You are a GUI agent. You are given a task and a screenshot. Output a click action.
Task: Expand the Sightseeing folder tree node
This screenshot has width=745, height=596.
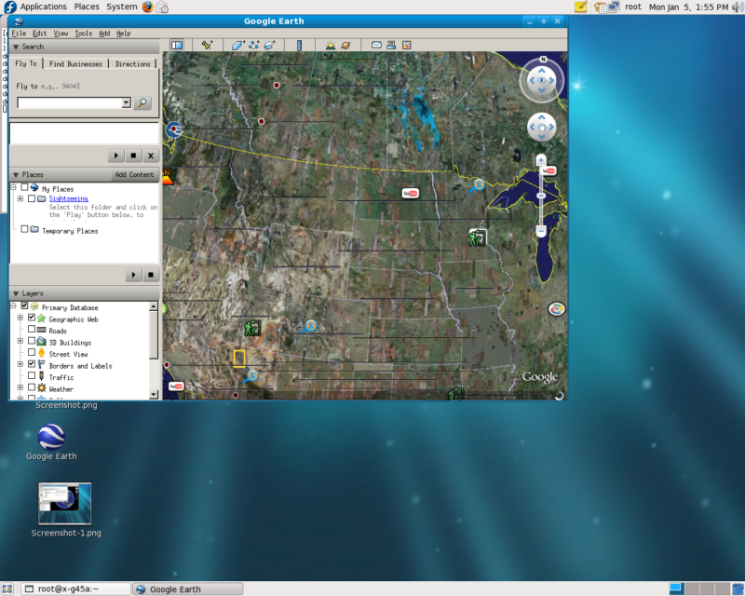pos(20,198)
